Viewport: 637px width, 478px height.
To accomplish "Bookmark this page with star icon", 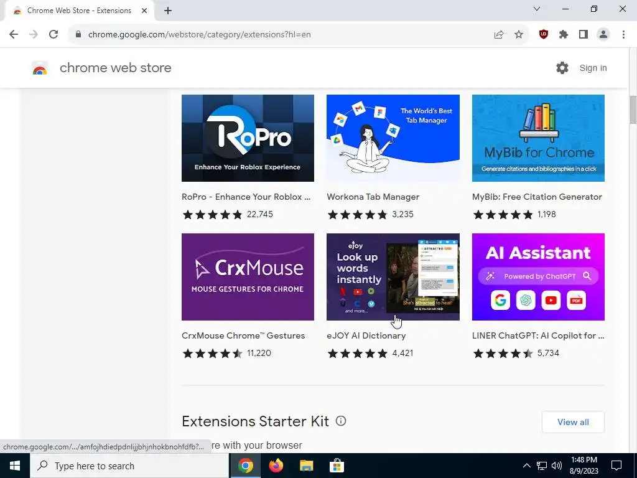I will [x=519, y=35].
